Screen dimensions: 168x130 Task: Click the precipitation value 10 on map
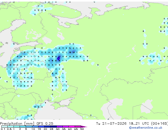coord(70,52)
